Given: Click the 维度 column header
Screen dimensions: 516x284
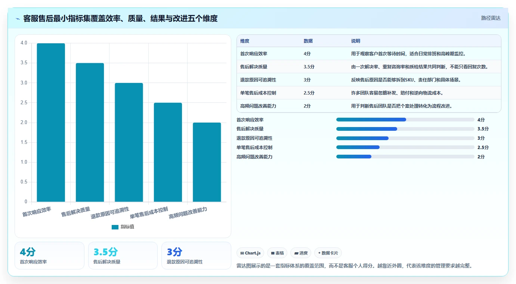Looking at the screenshot, I should click(x=245, y=41).
